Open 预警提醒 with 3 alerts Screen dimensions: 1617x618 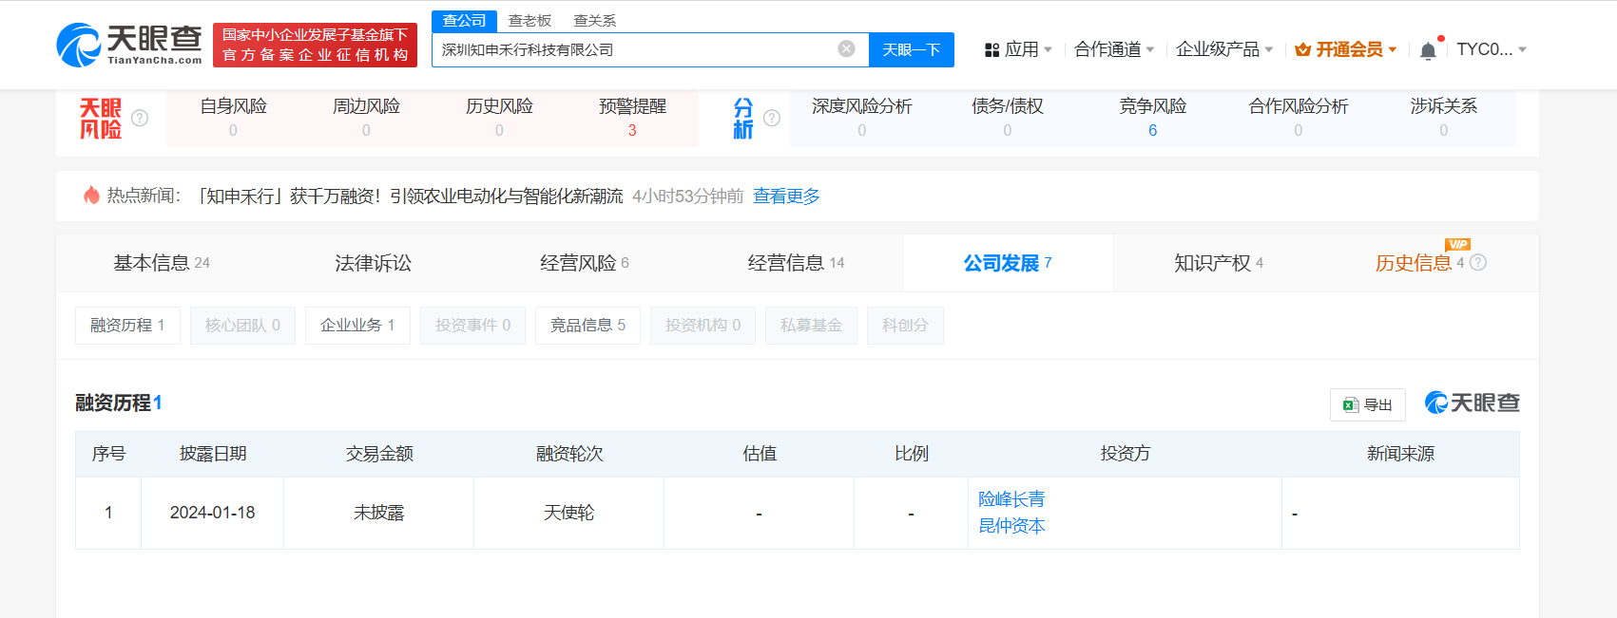pyautogui.click(x=632, y=118)
